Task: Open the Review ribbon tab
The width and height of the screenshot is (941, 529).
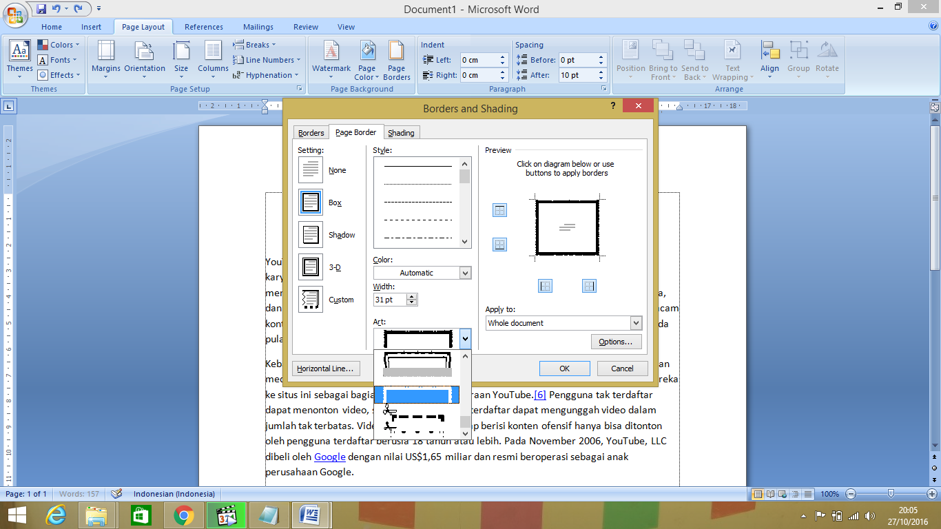Action: [305, 26]
